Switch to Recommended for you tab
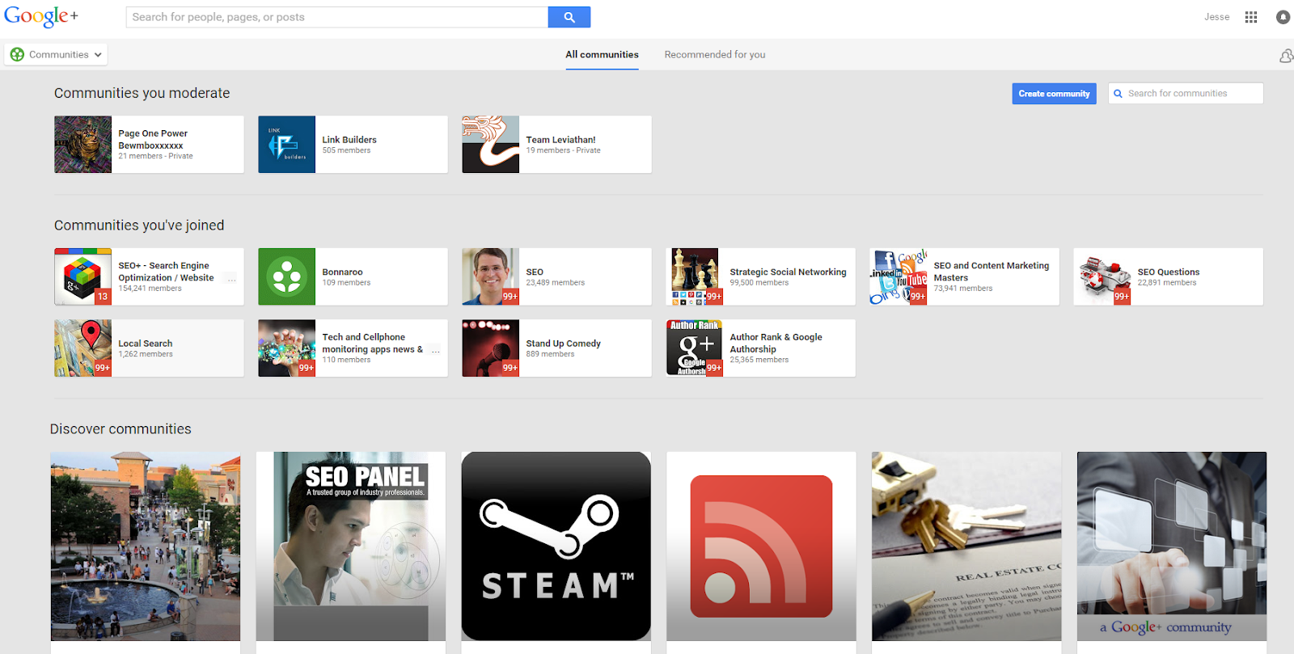This screenshot has width=1294, height=654. click(715, 54)
